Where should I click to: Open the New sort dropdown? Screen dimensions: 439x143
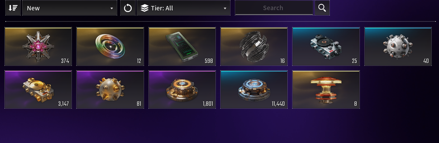(x=70, y=8)
